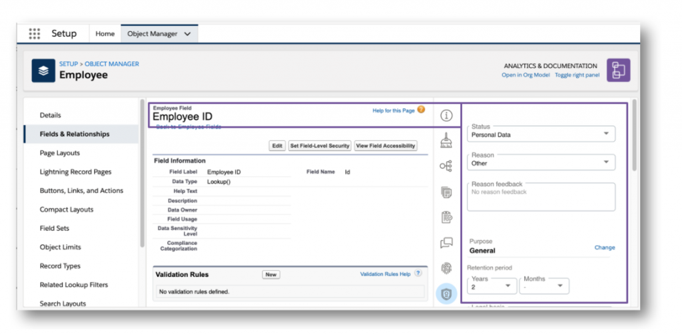The image size is (682, 334).
Task: Click the Reason feedback text box
Action: tap(541, 197)
